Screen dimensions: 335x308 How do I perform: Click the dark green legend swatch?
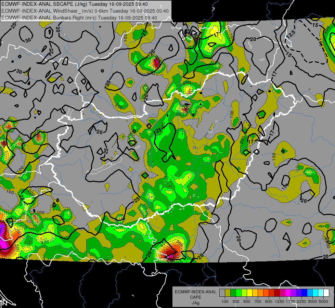(233, 293)
